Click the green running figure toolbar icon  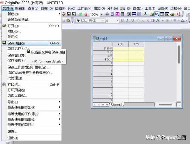[80, 14]
